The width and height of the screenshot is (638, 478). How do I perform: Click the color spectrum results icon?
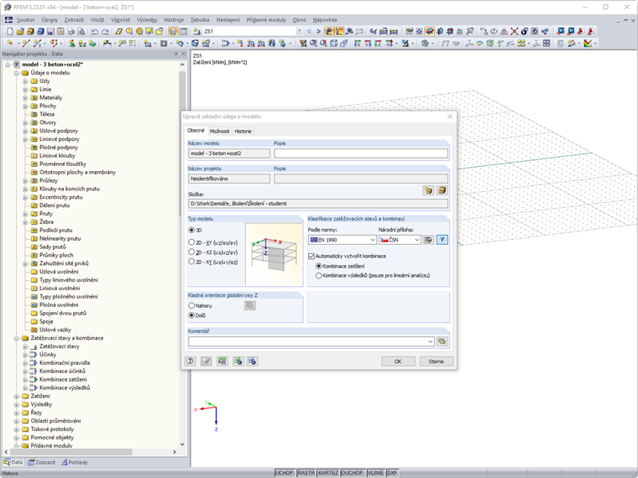point(588,43)
